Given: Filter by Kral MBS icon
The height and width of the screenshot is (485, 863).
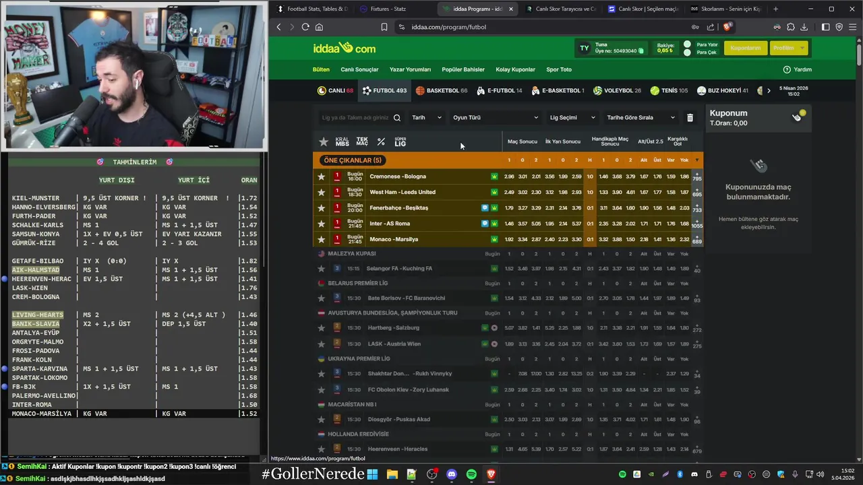Looking at the screenshot, I should [343, 142].
